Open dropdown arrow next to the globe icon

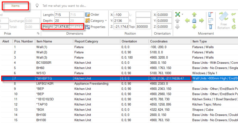[x=182, y=15]
